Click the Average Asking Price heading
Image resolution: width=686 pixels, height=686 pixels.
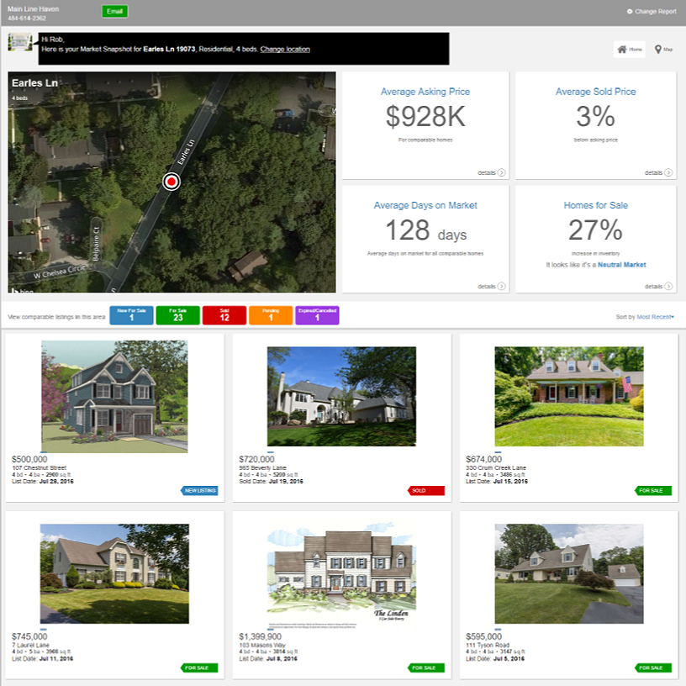[425, 92]
